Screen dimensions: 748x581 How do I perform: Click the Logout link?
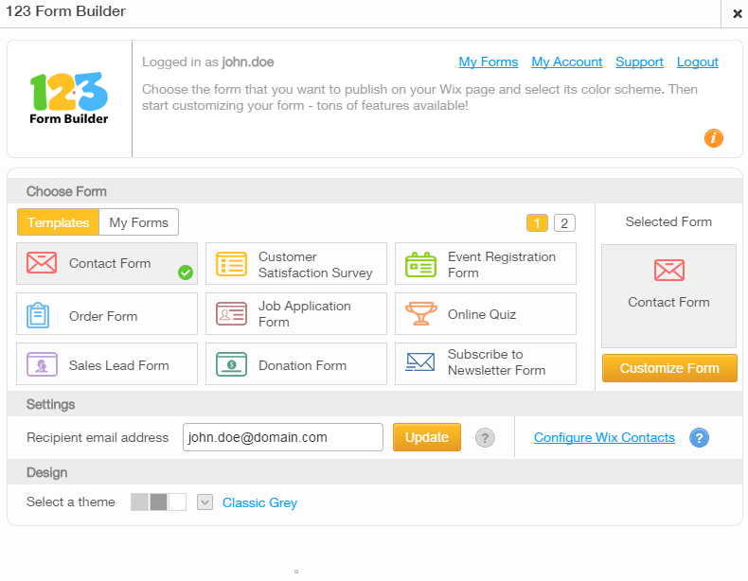(698, 62)
